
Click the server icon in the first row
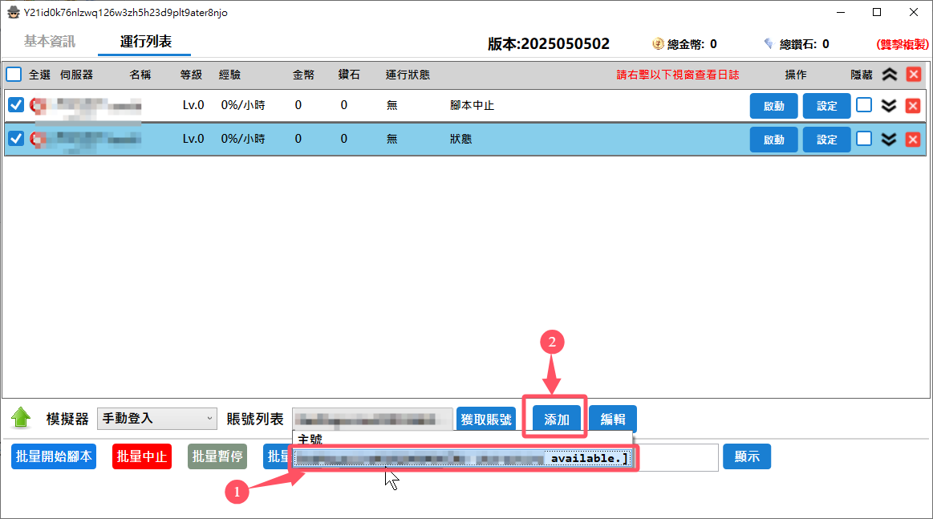(x=36, y=105)
